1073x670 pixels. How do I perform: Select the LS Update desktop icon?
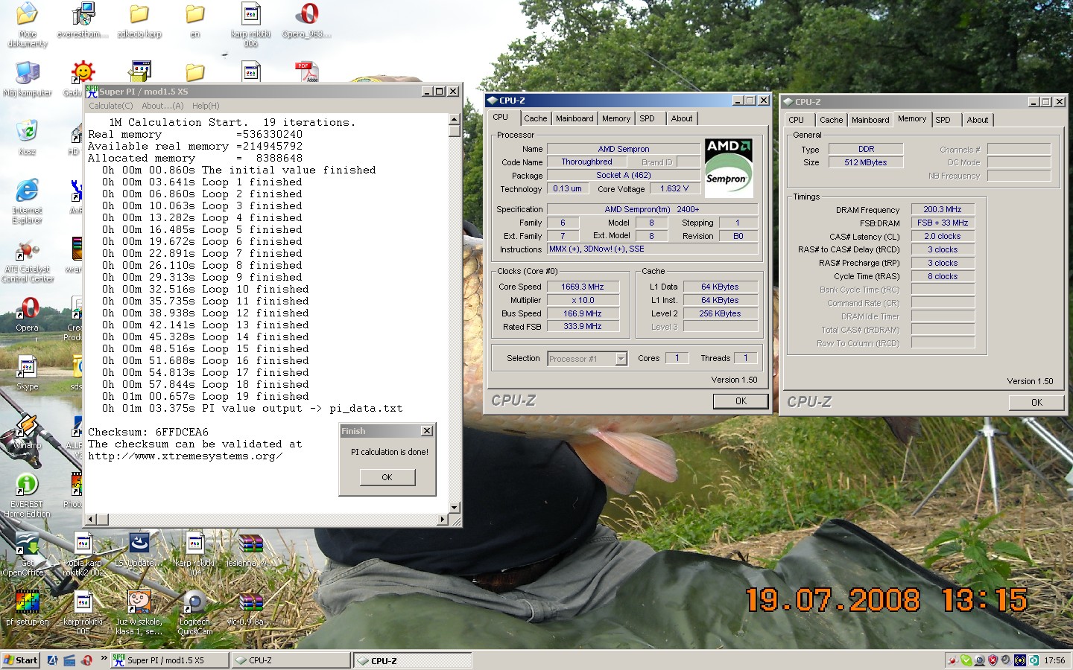tap(139, 549)
